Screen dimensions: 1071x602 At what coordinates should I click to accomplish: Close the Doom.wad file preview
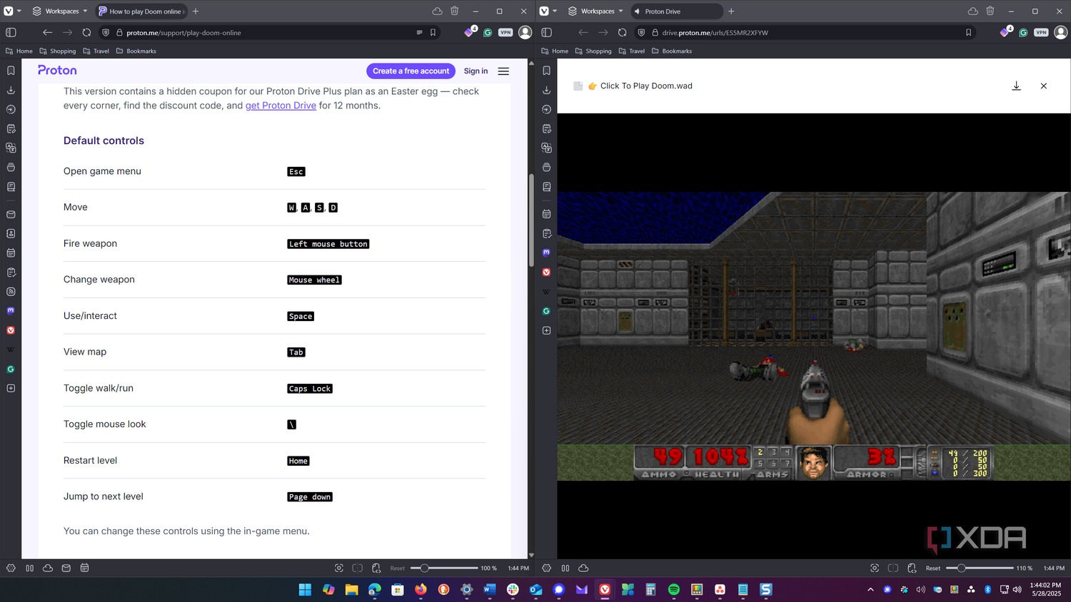[x=1043, y=86]
